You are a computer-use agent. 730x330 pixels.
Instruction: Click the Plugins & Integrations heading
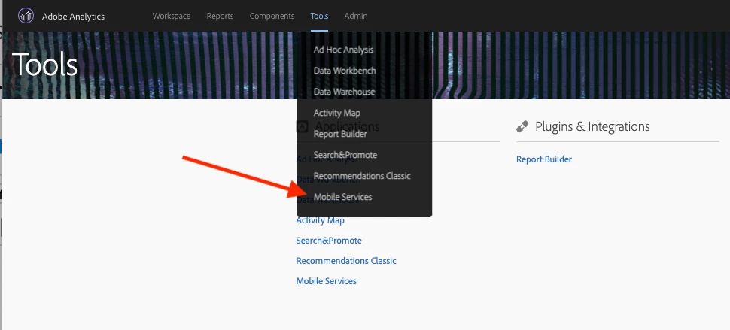pyautogui.click(x=592, y=126)
